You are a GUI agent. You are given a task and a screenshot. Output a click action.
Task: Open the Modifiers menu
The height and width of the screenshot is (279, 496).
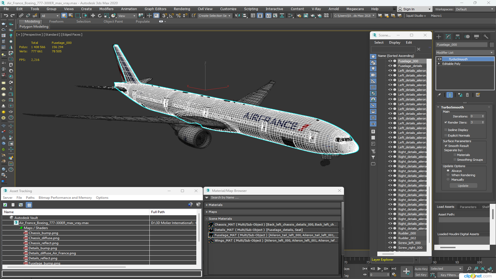coord(106,9)
